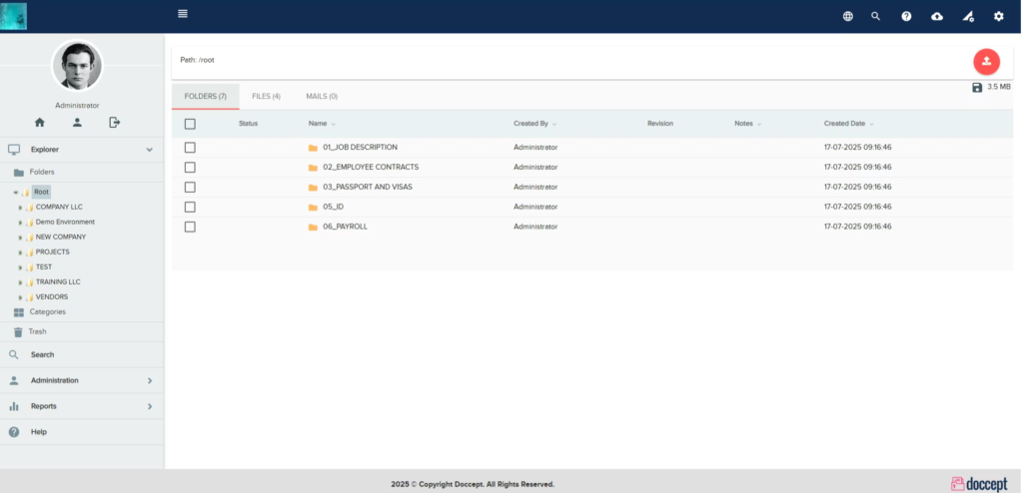The height and width of the screenshot is (493, 1023).
Task: Check the 02_EMPLOYEE CONTRACTS row checkbox
Action: pos(190,168)
